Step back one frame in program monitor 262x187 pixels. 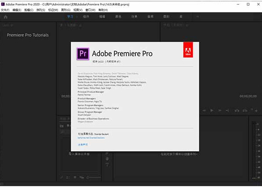click(x=204, y=111)
